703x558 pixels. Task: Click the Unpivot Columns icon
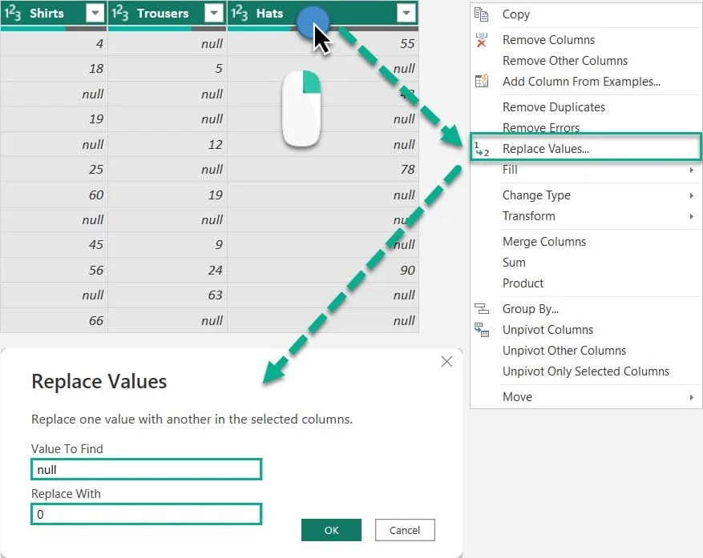(482, 329)
